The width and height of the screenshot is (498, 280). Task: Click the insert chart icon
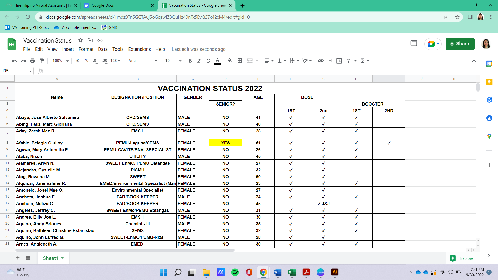[x=339, y=61]
